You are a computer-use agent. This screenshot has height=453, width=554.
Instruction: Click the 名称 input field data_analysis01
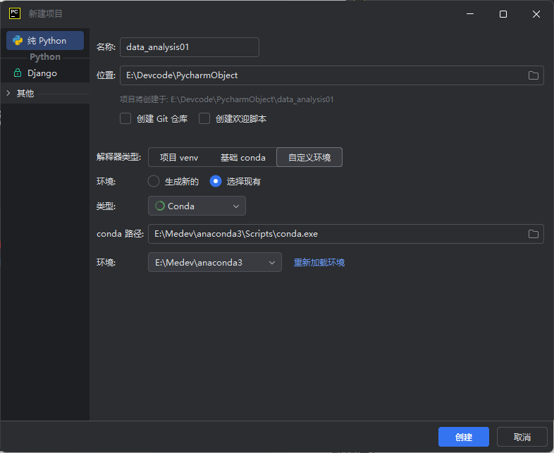(190, 47)
